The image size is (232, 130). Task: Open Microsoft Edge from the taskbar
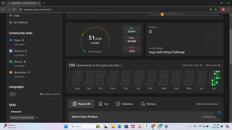click(x=120, y=127)
